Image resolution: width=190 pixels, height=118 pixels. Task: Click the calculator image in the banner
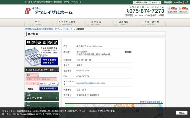tap(33, 56)
